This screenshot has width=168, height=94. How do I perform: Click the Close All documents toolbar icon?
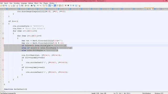coord(11,5)
